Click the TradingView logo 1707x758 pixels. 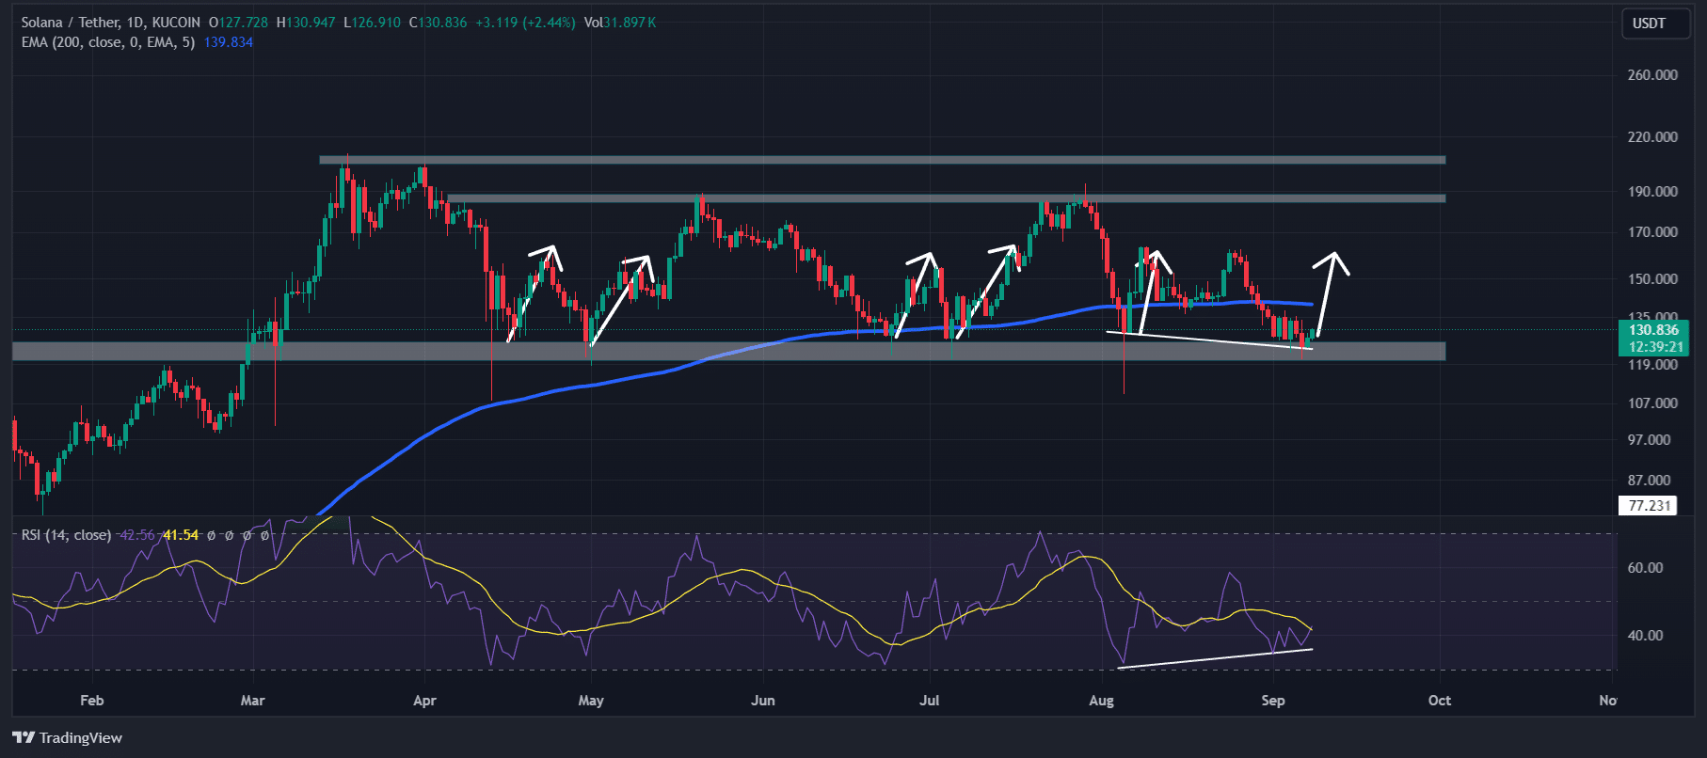[68, 737]
